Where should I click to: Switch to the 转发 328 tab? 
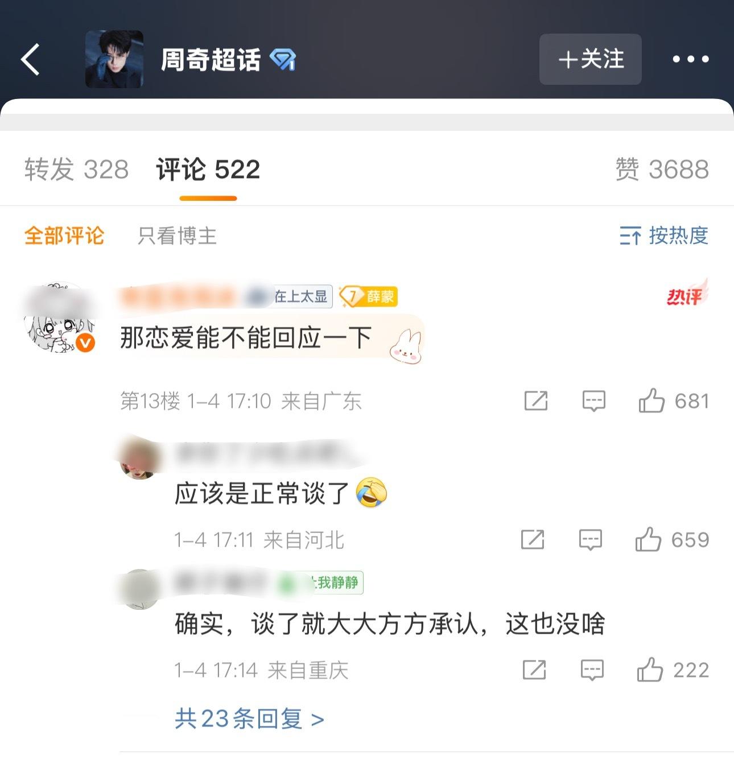(x=77, y=170)
